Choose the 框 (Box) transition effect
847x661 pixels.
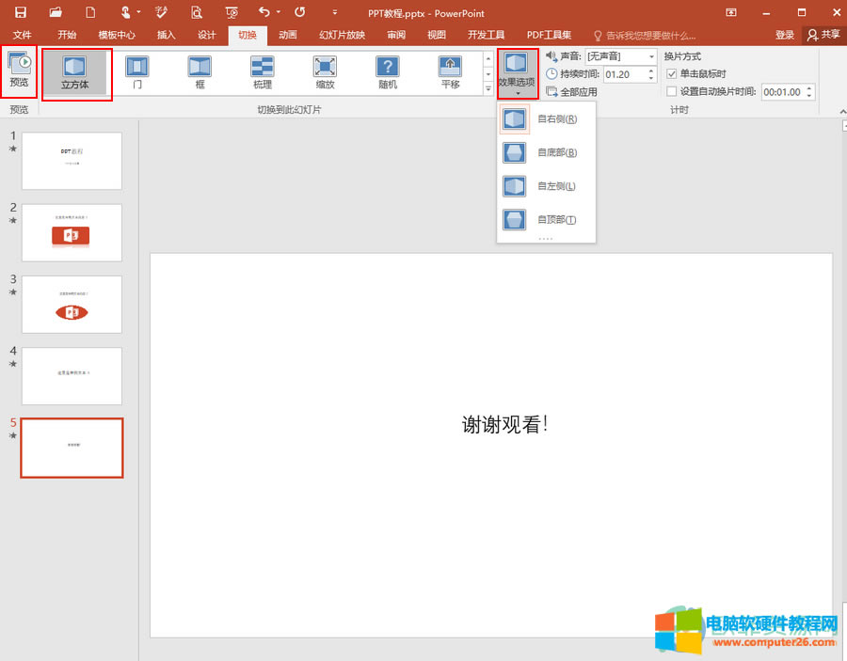point(199,73)
